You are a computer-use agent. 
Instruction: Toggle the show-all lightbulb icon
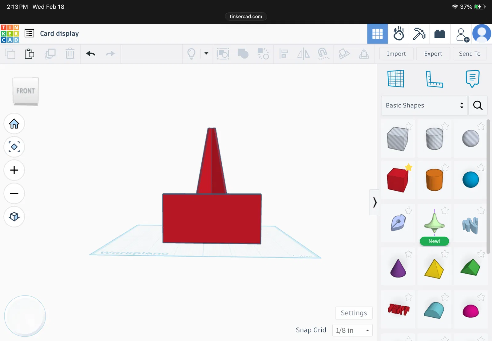pos(191,54)
